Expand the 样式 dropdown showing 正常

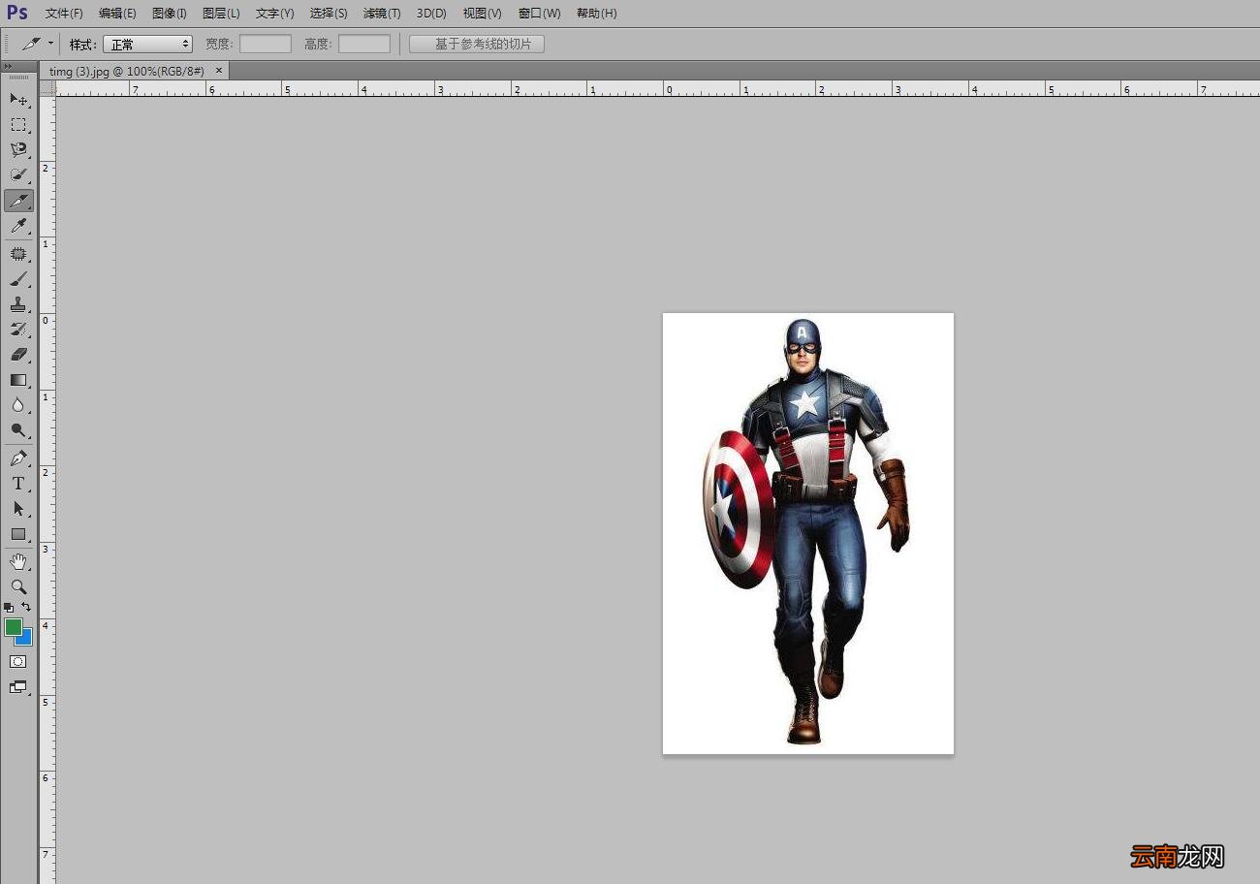coord(147,44)
